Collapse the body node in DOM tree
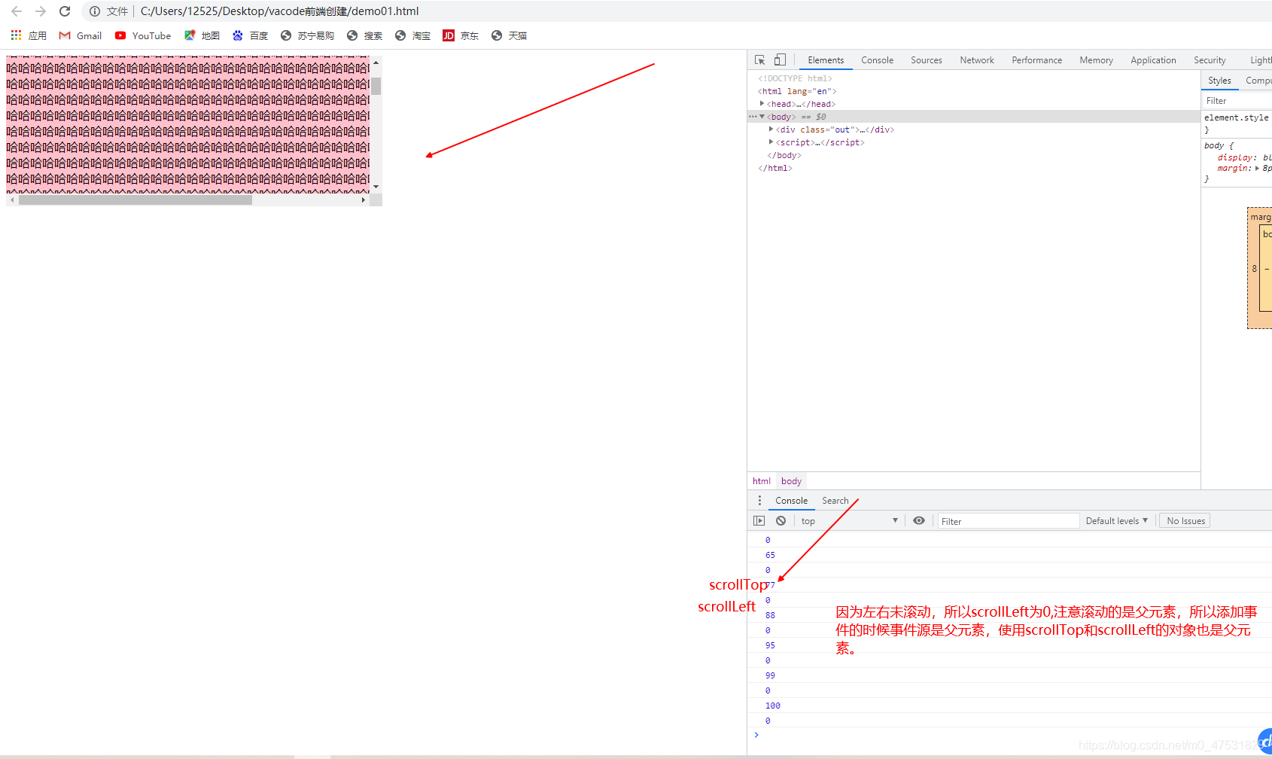 pos(762,117)
